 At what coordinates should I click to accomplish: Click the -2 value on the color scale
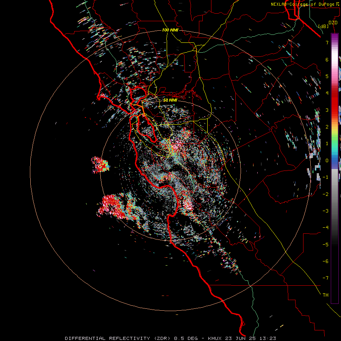coord(325,194)
